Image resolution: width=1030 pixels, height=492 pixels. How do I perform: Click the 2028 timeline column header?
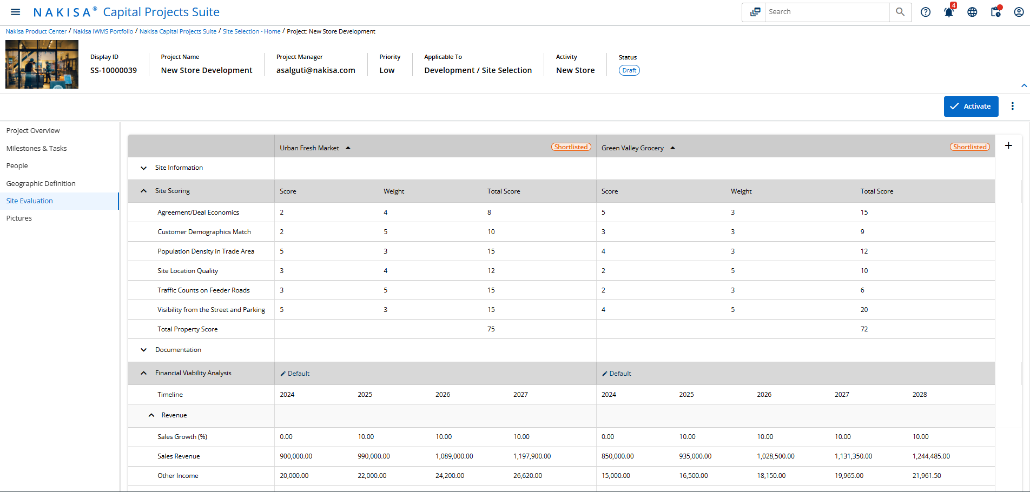coord(920,395)
